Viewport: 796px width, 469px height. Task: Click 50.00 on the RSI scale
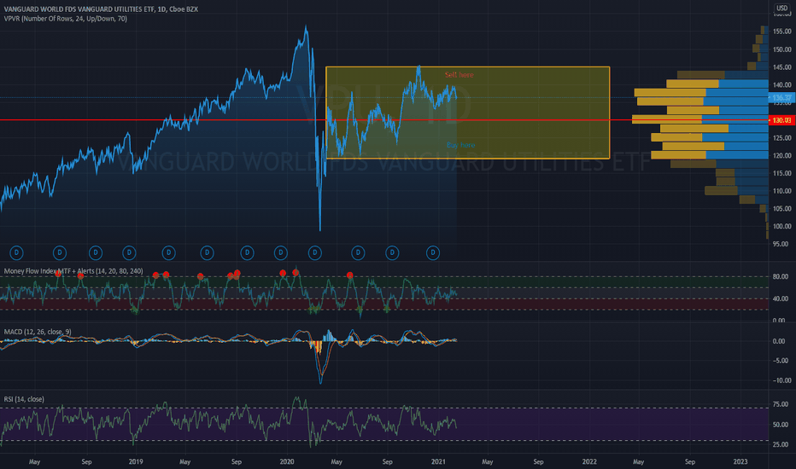pyautogui.click(x=781, y=425)
